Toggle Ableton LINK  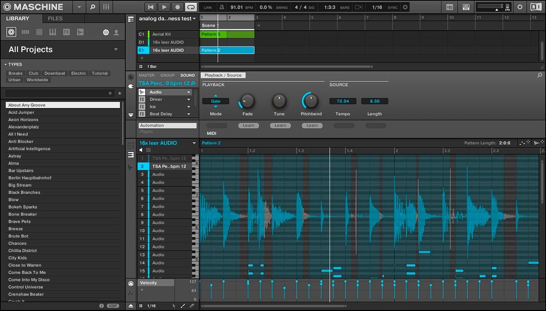tap(208, 7)
